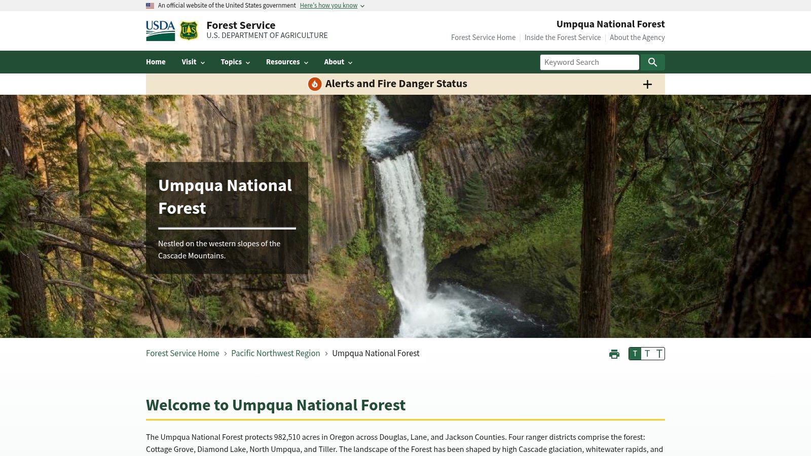
Task: Click "Nestled on the western slopes" hero text
Action: pyautogui.click(x=219, y=250)
